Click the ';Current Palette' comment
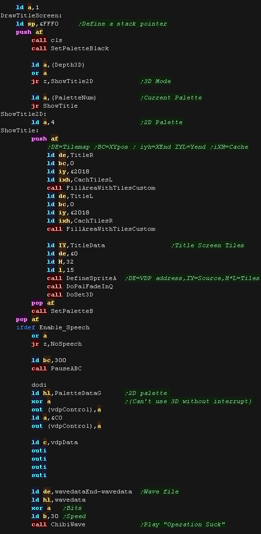 (171, 98)
